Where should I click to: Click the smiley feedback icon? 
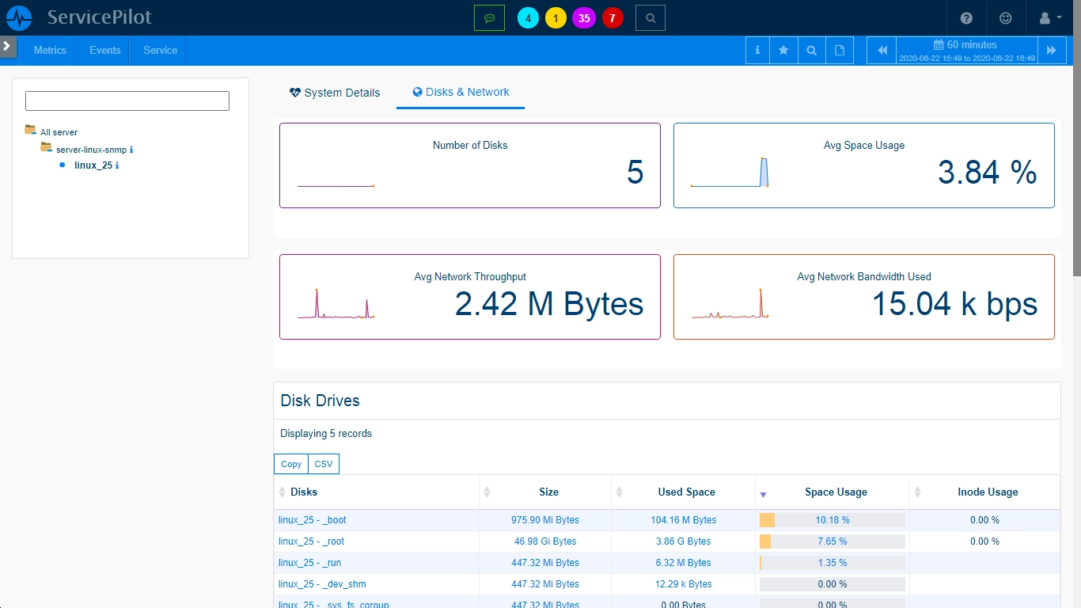click(1005, 17)
